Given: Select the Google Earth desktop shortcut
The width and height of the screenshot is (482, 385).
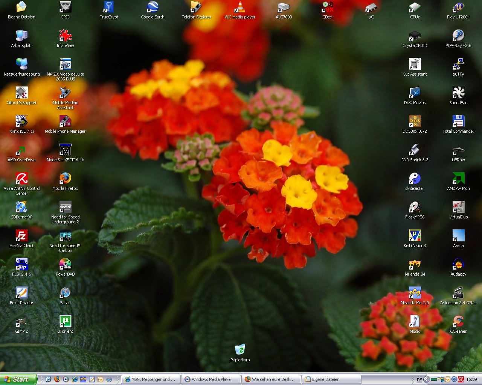Looking at the screenshot, I should [153, 8].
